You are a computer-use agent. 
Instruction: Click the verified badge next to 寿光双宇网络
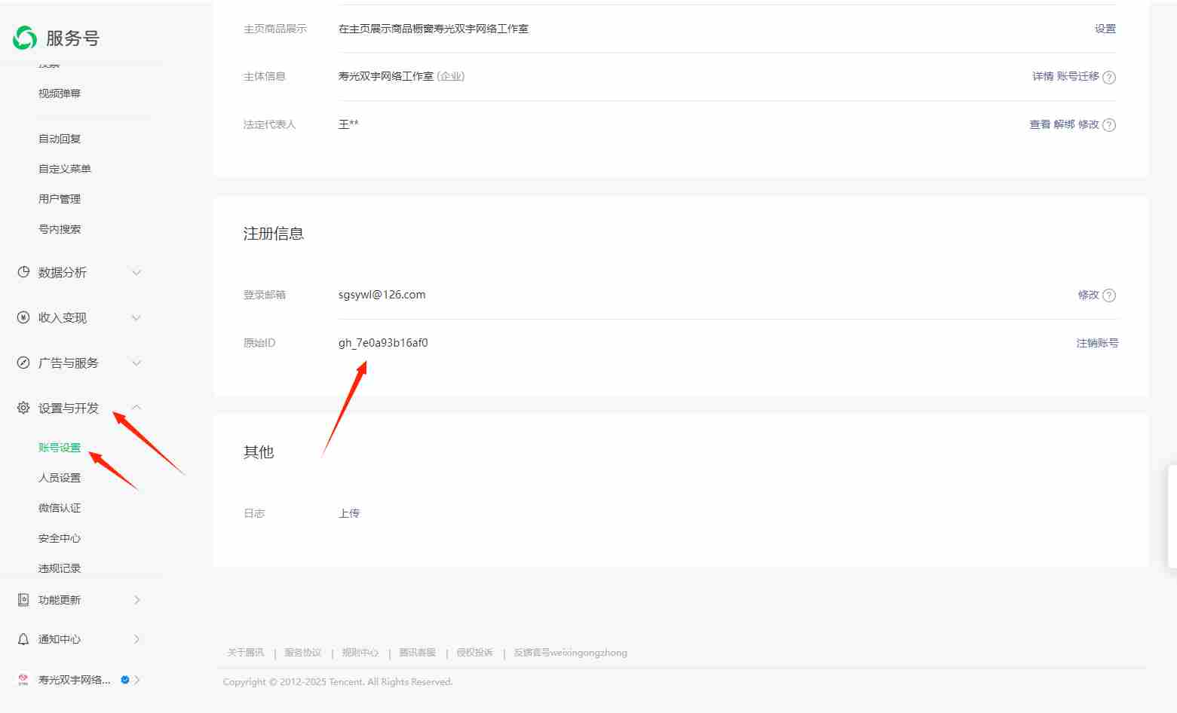(124, 679)
